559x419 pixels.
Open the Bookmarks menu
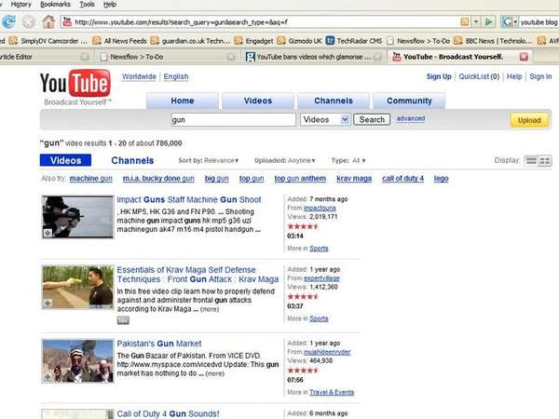[55, 5]
